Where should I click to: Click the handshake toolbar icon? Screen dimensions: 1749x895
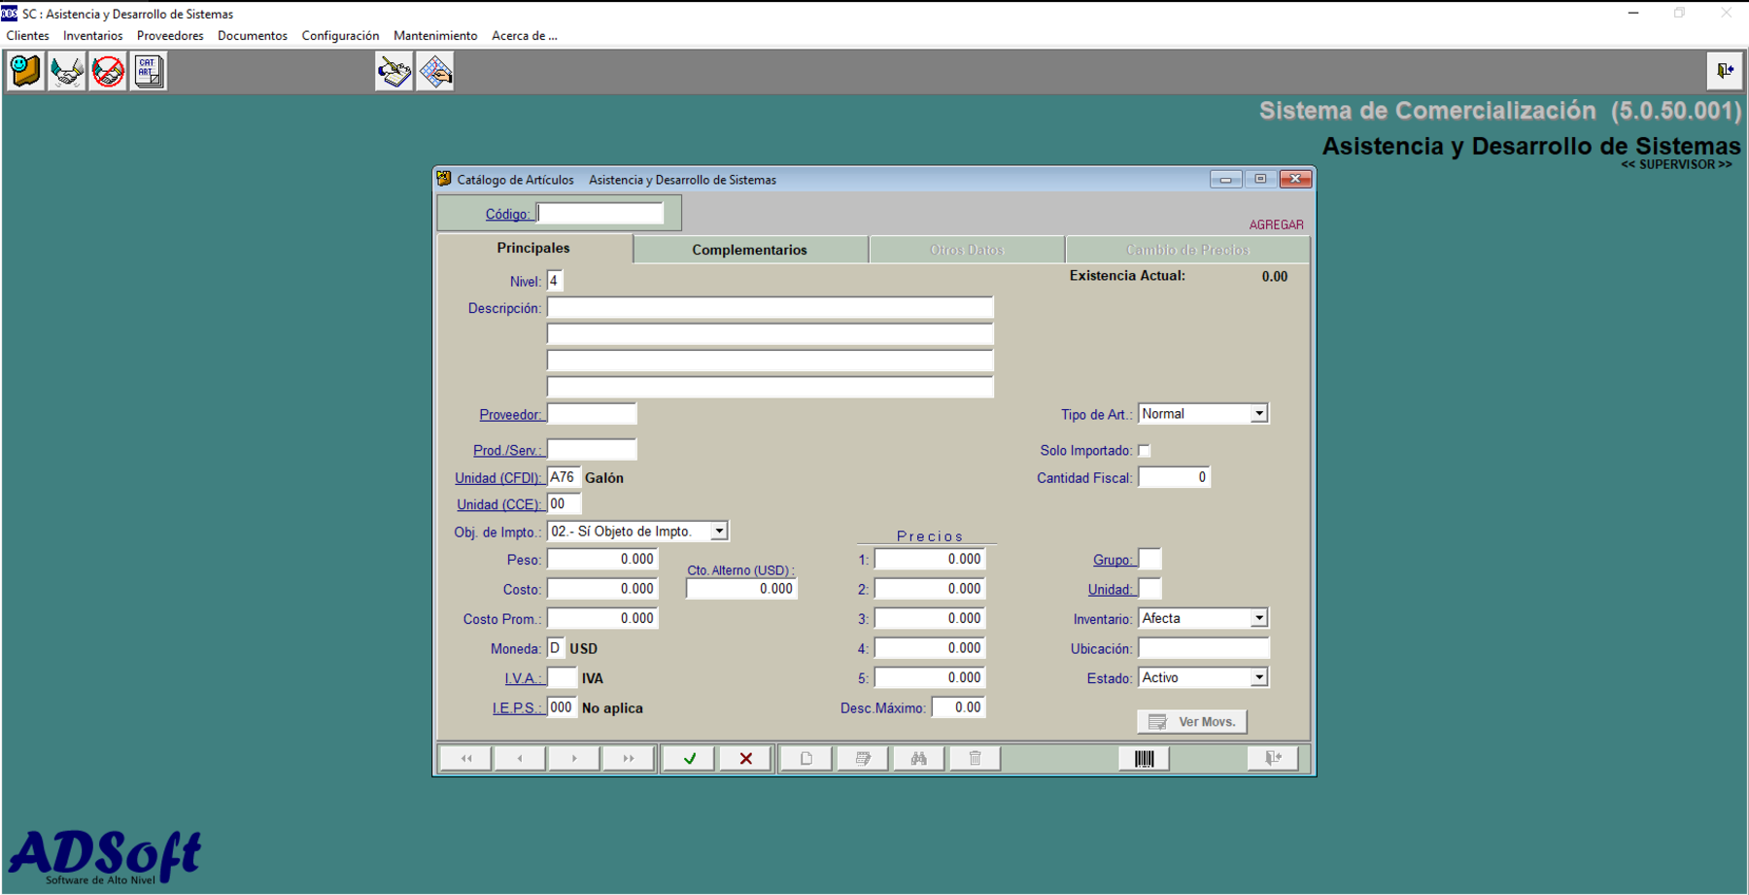[67, 71]
